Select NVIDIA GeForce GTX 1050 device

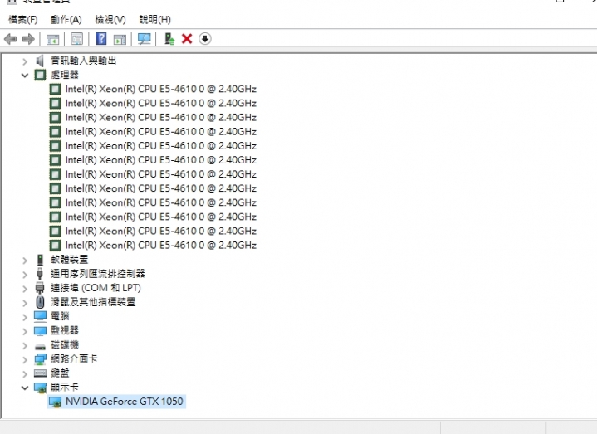click(x=117, y=402)
